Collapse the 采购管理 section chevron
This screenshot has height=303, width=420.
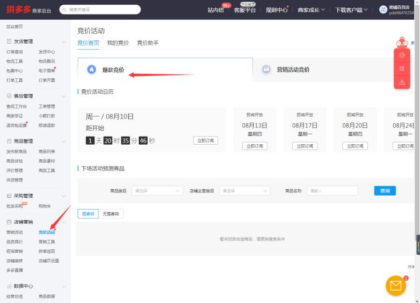coord(64,196)
